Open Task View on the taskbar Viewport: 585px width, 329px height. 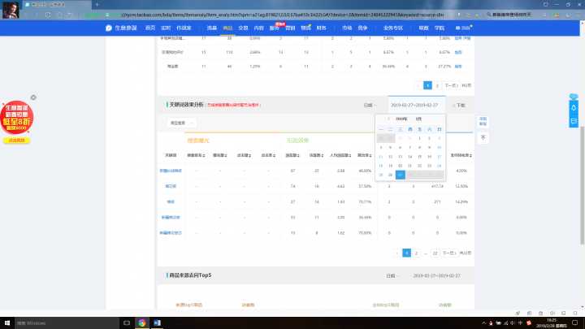(x=127, y=323)
